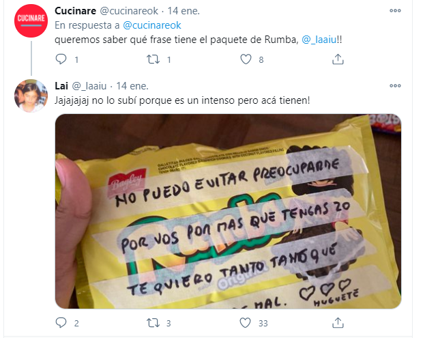
Task: Open the @cucinareok reply mention link
Action: [151, 25]
